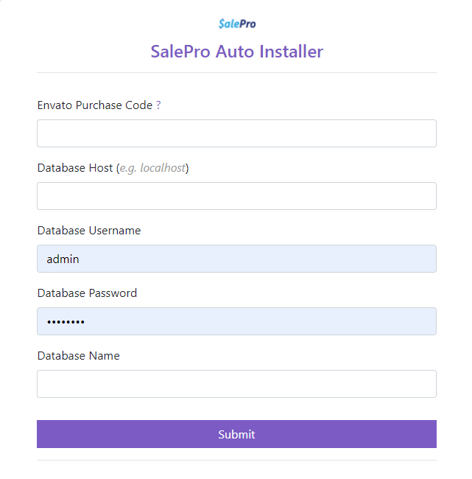Image resolution: width=472 pixels, height=479 pixels.
Task: Click the Database Username label
Action: pos(89,231)
